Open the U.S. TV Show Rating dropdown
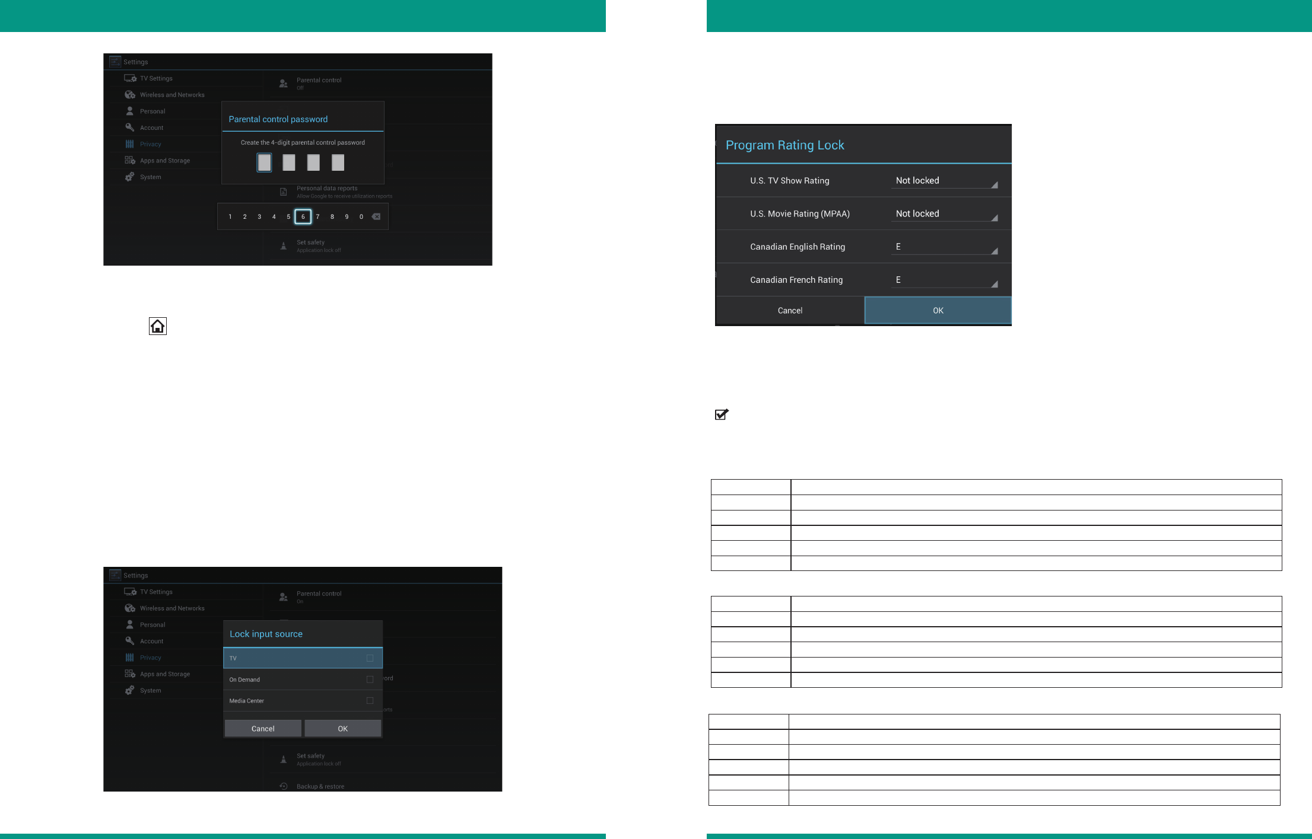The width and height of the screenshot is (1312, 839). click(x=944, y=181)
